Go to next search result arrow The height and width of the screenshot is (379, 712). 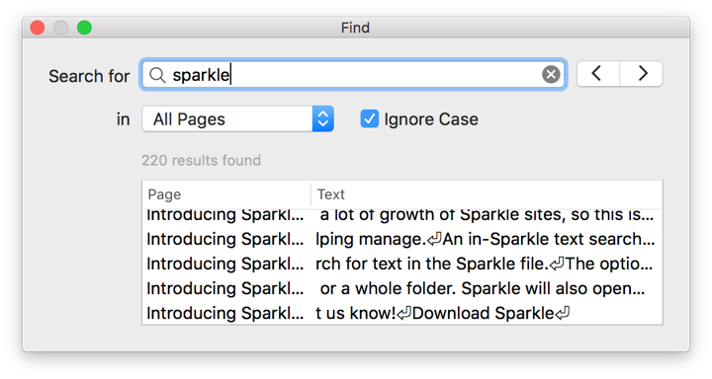(641, 73)
